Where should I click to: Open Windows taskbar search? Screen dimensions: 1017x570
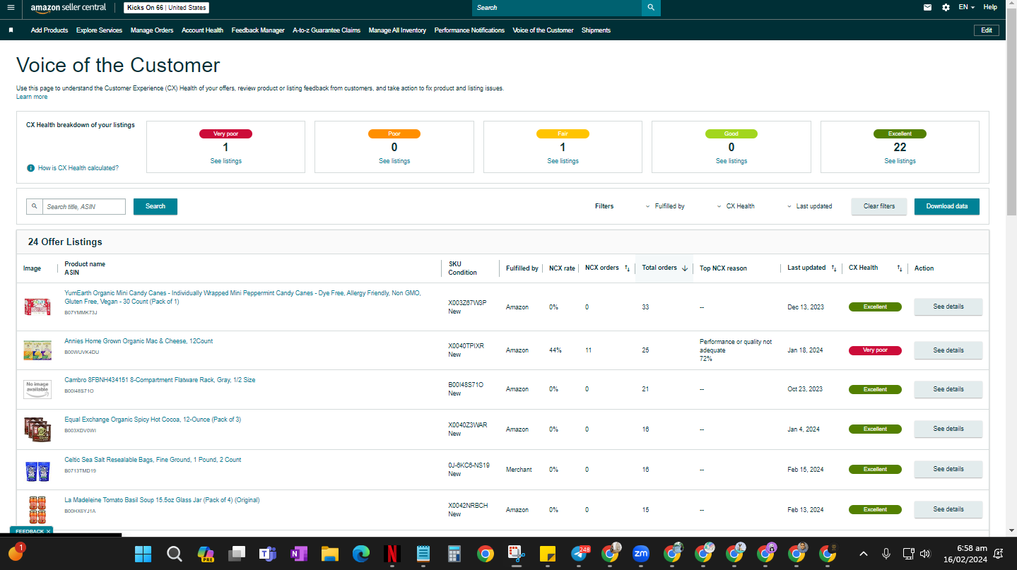coord(175,554)
